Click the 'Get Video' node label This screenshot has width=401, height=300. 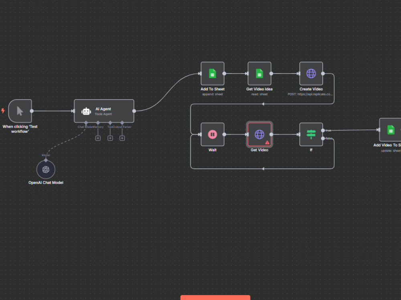(259, 150)
